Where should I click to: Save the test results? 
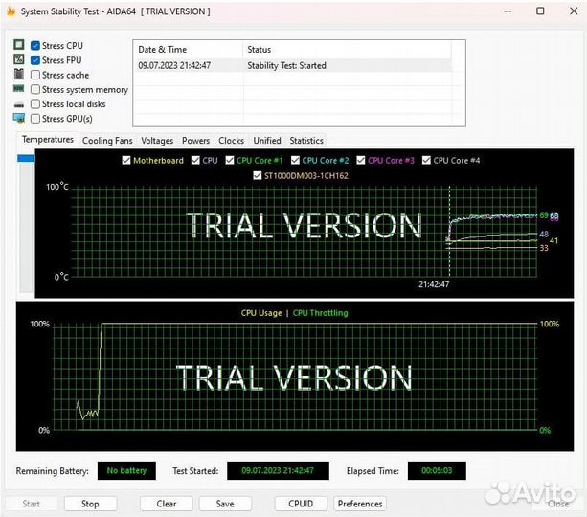coord(225,504)
